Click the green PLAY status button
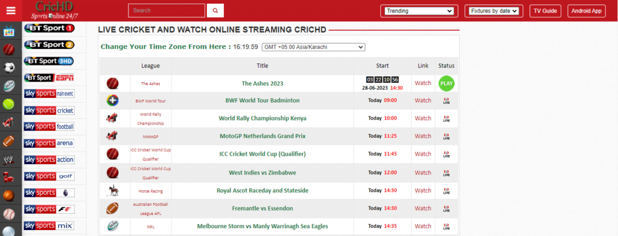Screen dimensions: 618x236 click(x=446, y=83)
